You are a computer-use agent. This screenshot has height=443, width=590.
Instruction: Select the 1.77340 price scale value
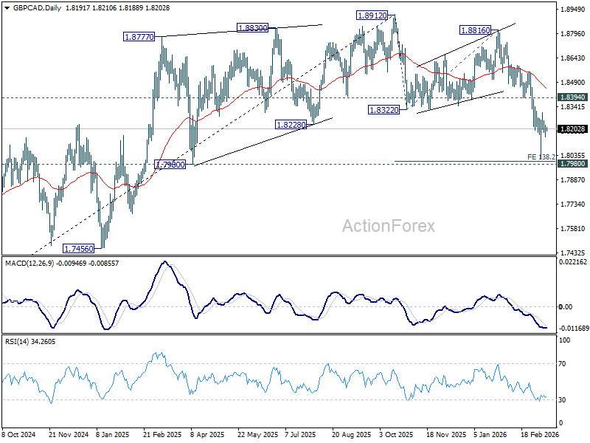click(x=573, y=205)
